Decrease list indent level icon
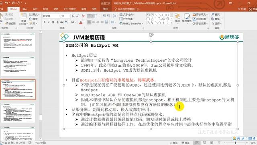The width and height of the screenshot is (257, 145). [104, 16]
